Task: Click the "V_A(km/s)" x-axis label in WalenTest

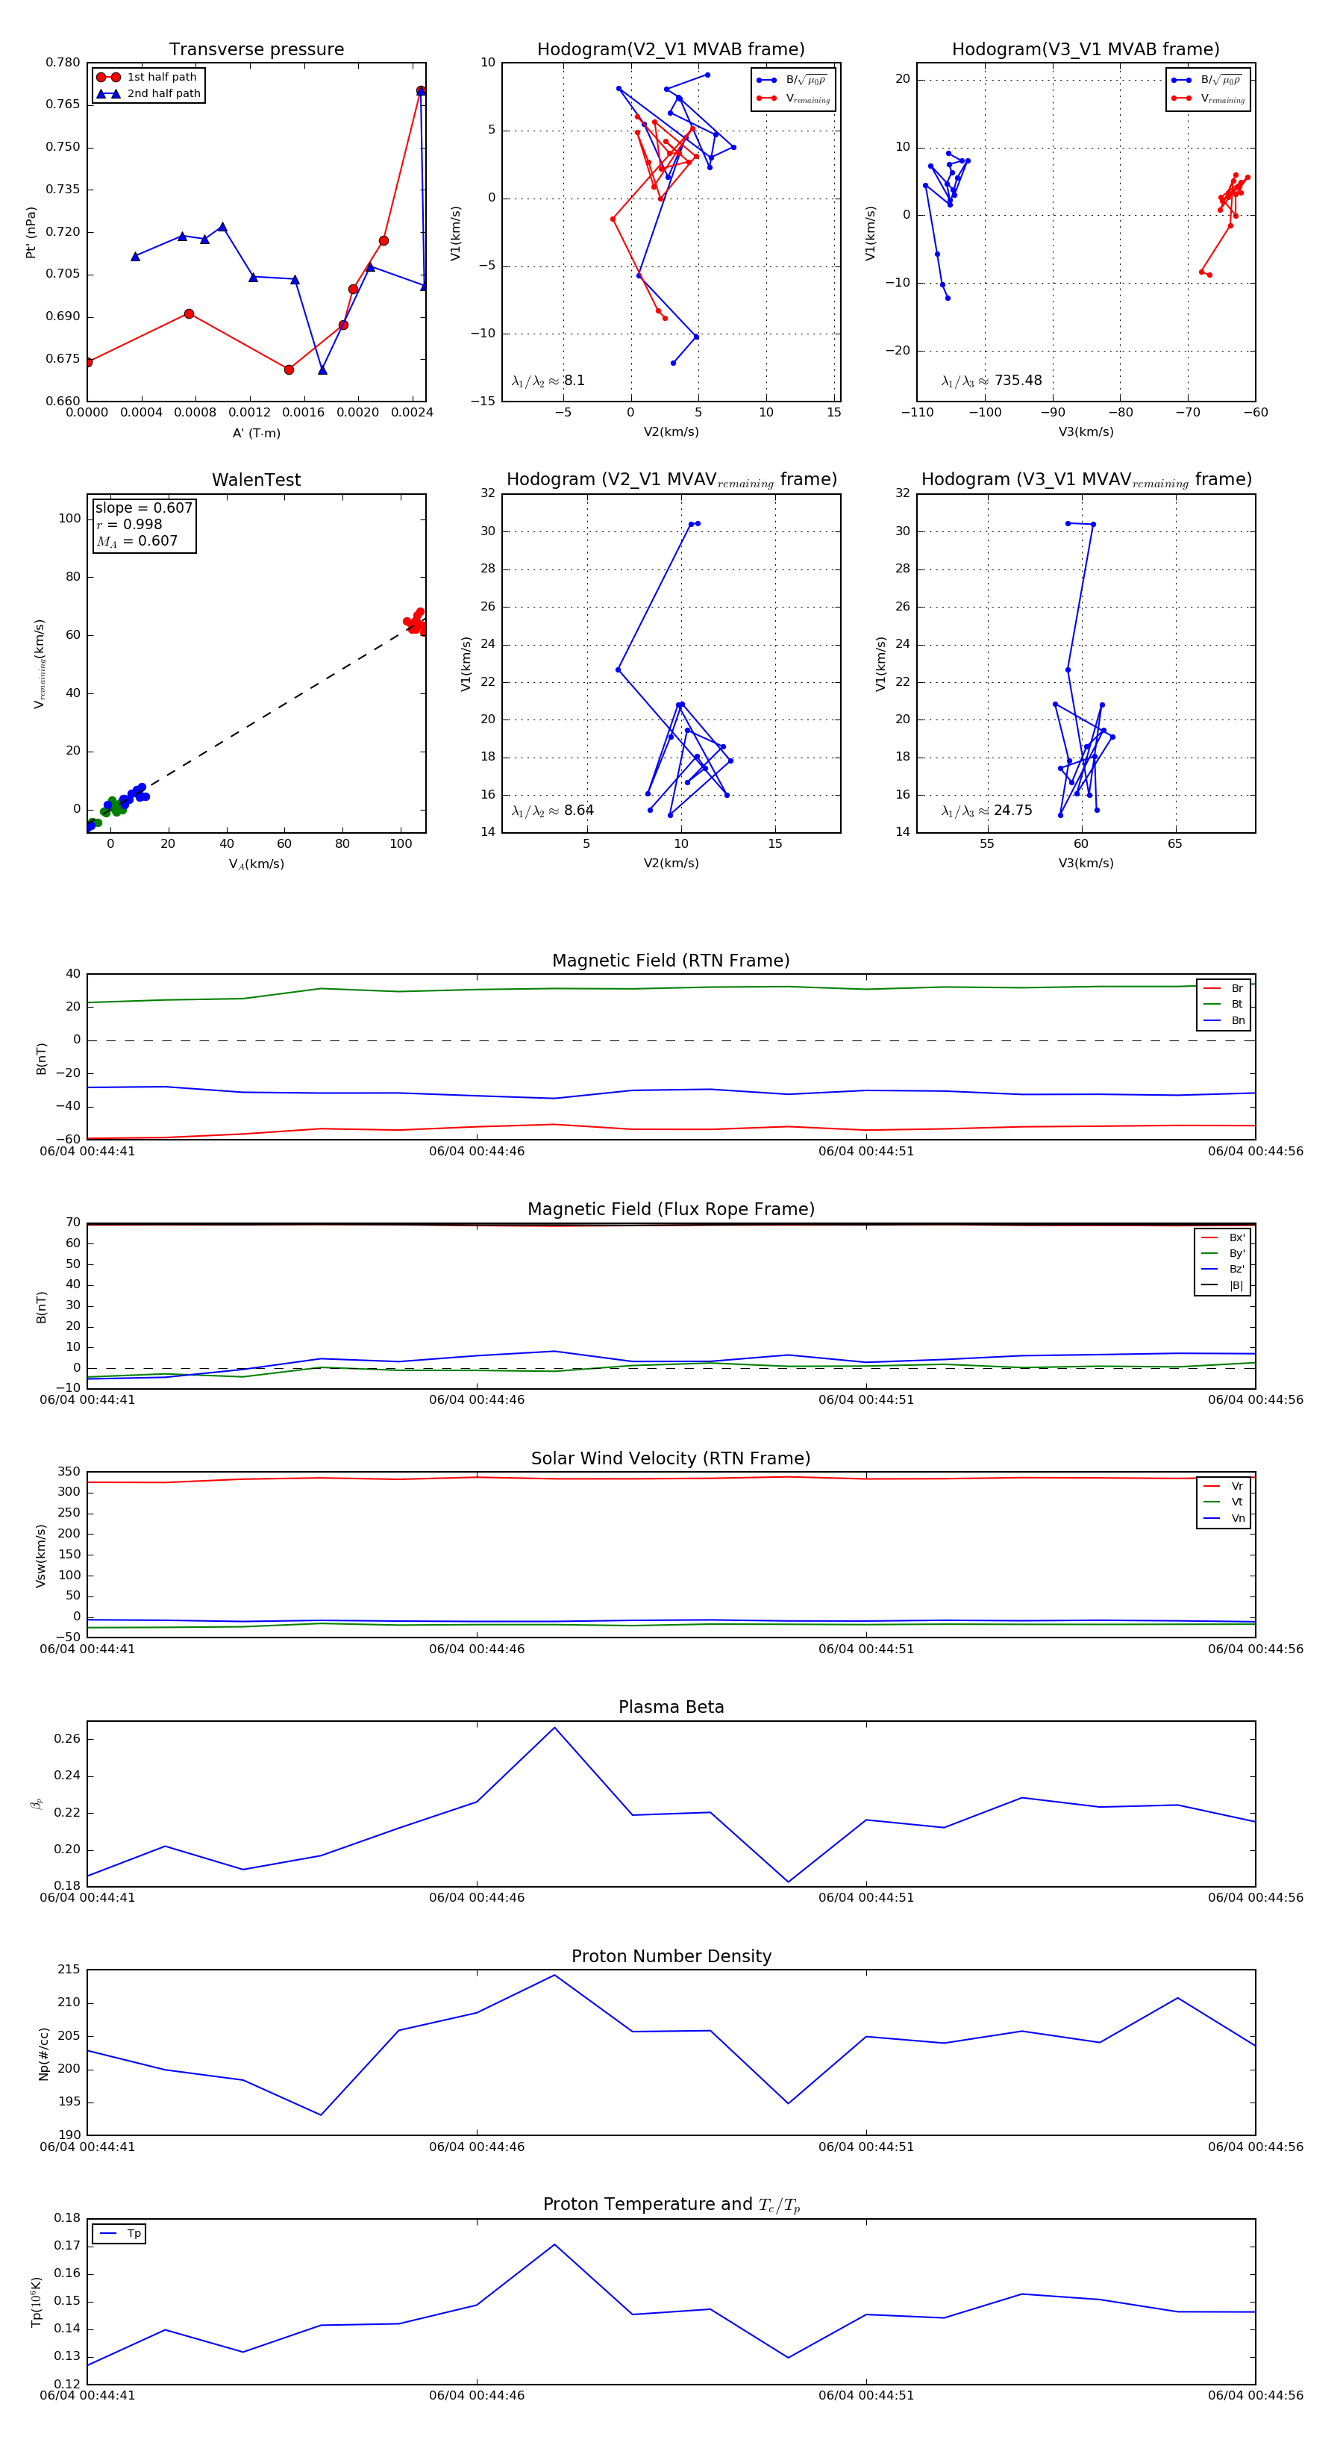Action: coord(256,864)
